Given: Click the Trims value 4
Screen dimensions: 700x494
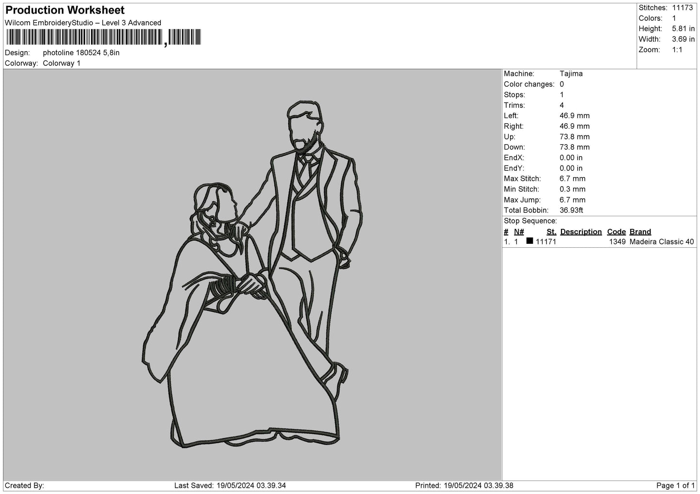Looking at the screenshot, I should 562,105.
